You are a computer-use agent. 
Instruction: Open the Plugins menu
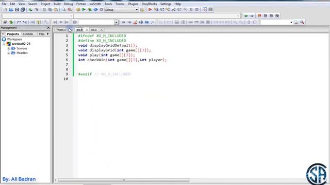tap(133, 4)
